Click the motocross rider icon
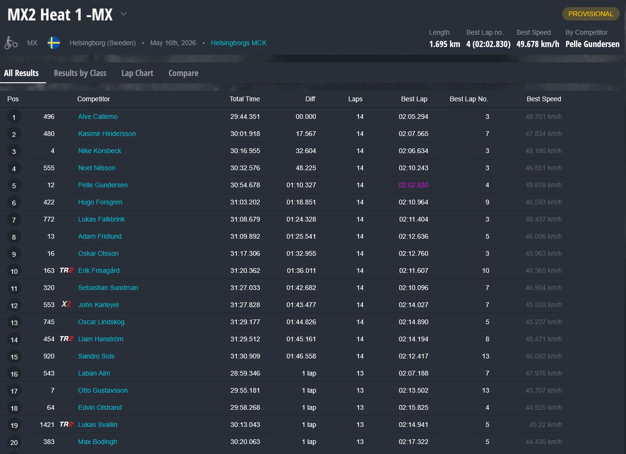The image size is (626, 454). click(x=11, y=43)
